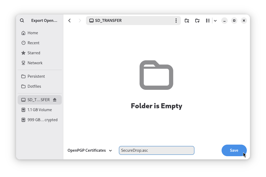Eject the SD_TRANSFER drive

pyautogui.click(x=55, y=100)
